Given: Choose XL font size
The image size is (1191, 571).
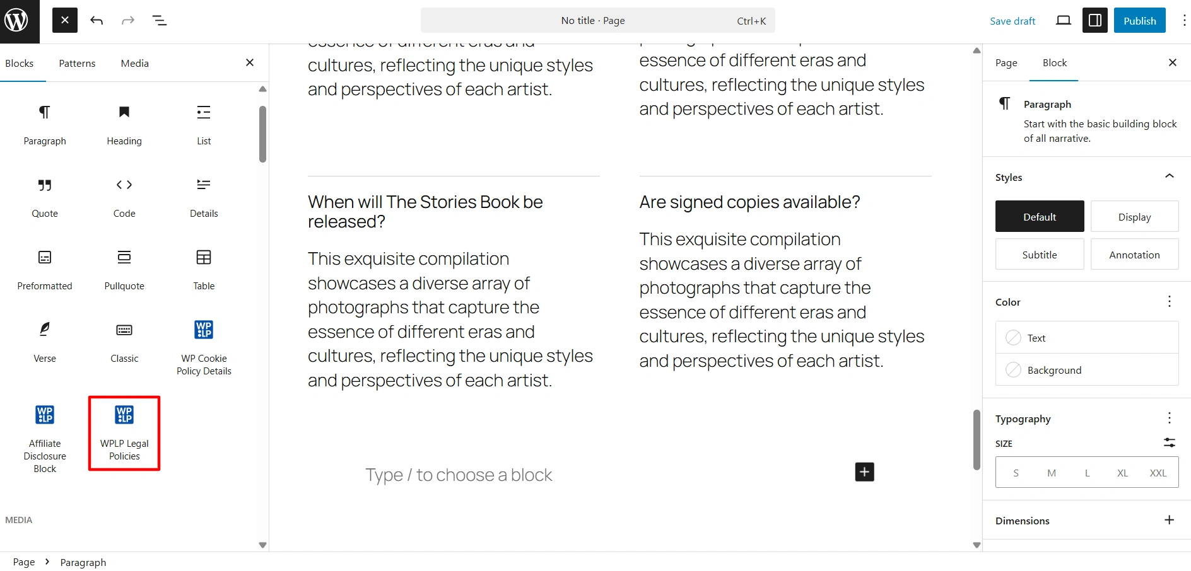Looking at the screenshot, I should pos(1122,473).
